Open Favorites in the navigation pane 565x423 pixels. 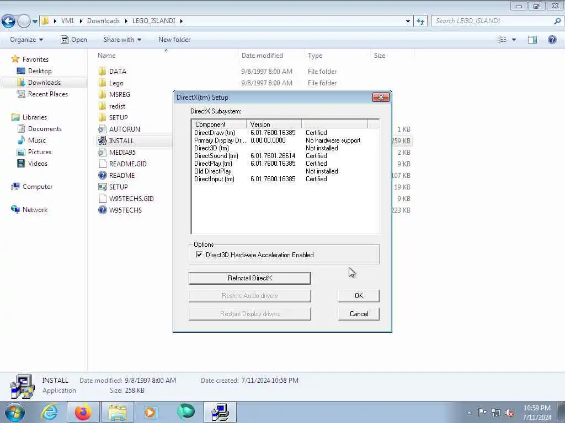(35, 59)
